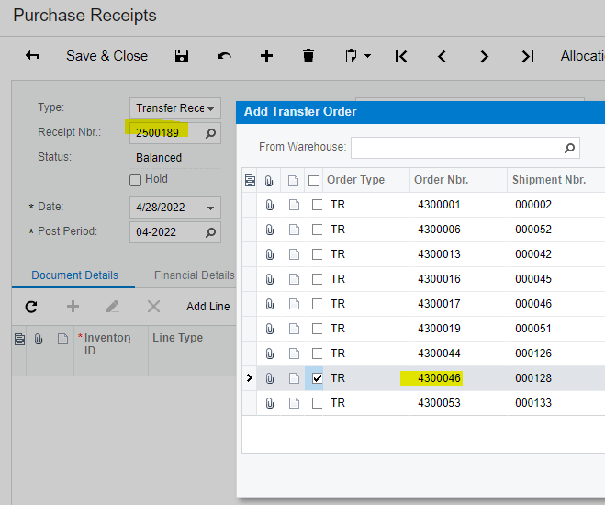The image size is (605, 505).
Task: Open the Date picker dropdown arrow
Action: (210, 208)
